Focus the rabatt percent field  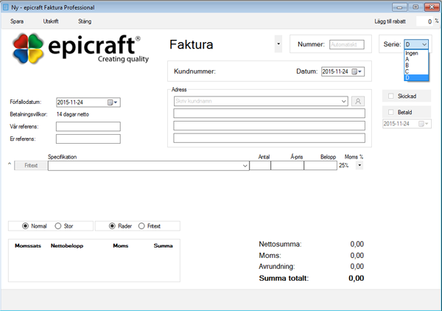424,21
